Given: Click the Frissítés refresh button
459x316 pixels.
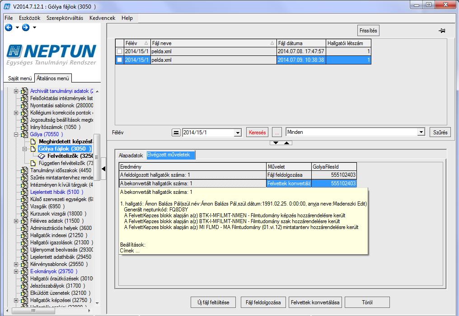Looking at the screenshot, I should (x=368, y=31).
